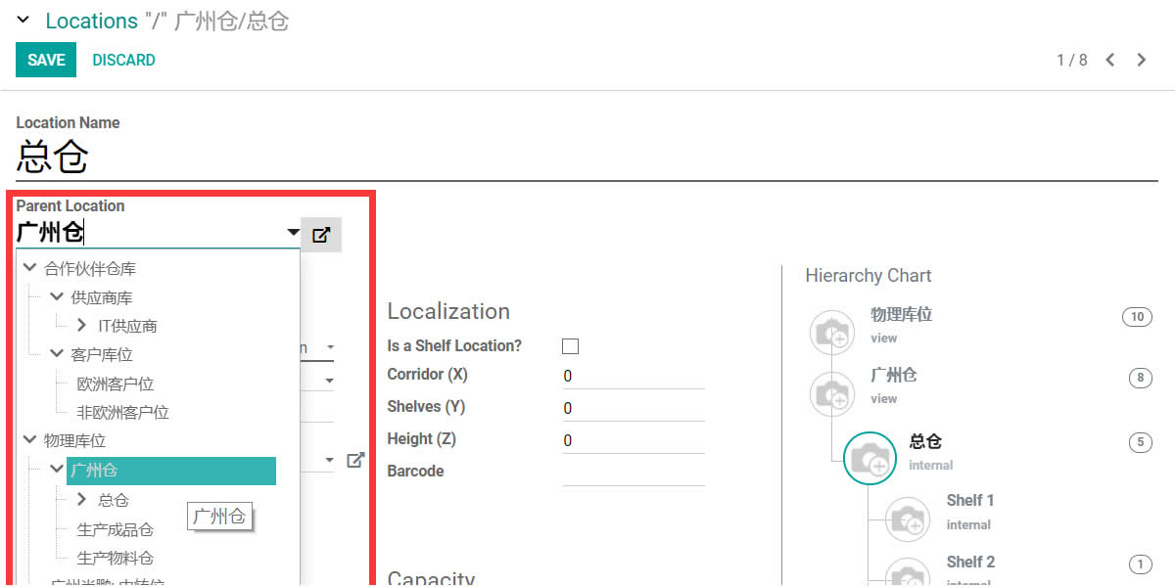The width and height of the screenshot is (1175, 587).
Task: Open the external link icon beside lower dropdown
Action: point(355,460)
